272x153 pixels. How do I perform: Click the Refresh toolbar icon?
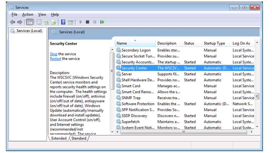[x=47, y=22]
